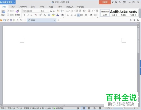
Task: Click the orange login button
Action: (105, 2)
